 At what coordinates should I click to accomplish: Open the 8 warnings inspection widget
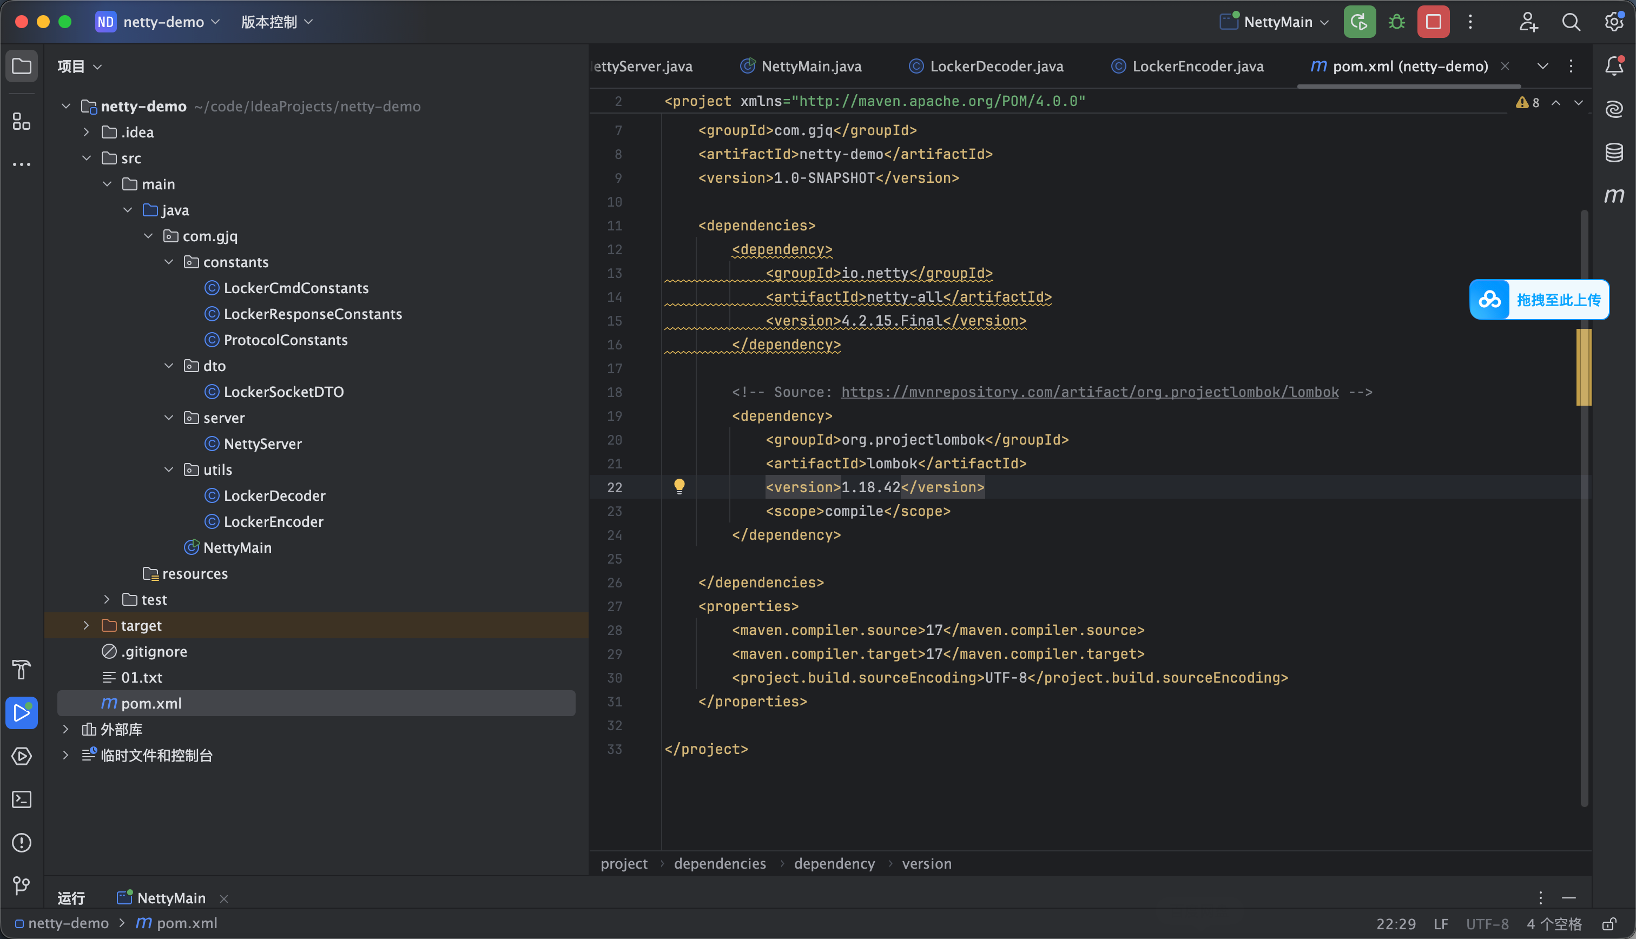click(1528, 103)
